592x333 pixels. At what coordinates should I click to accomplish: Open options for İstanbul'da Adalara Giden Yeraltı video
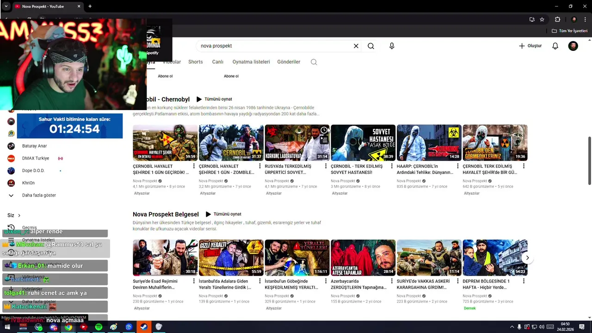click(x=259, y=281)
